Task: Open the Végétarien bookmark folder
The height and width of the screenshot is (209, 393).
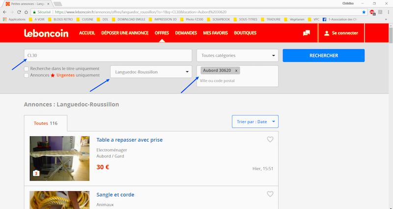Action: (x=294, y=19)
